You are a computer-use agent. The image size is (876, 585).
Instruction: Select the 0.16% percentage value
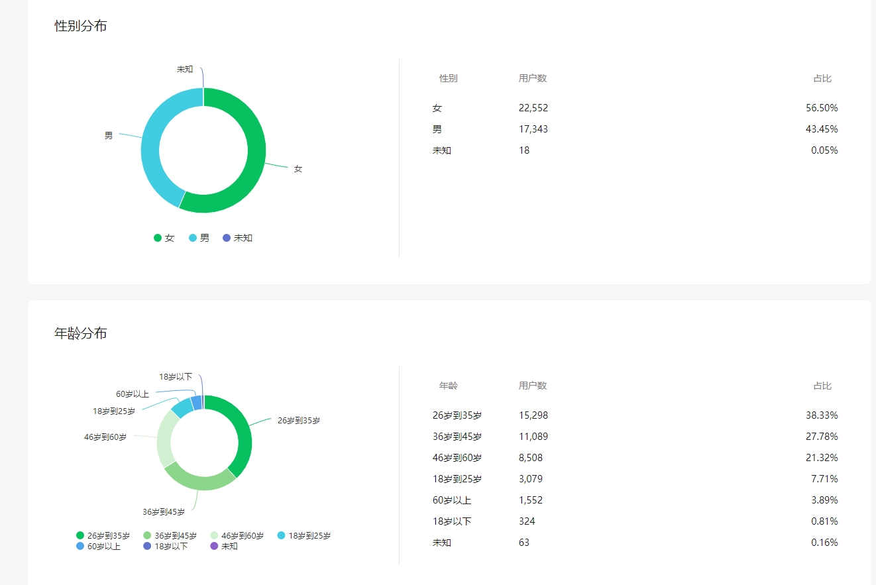(x=824, y=543)
